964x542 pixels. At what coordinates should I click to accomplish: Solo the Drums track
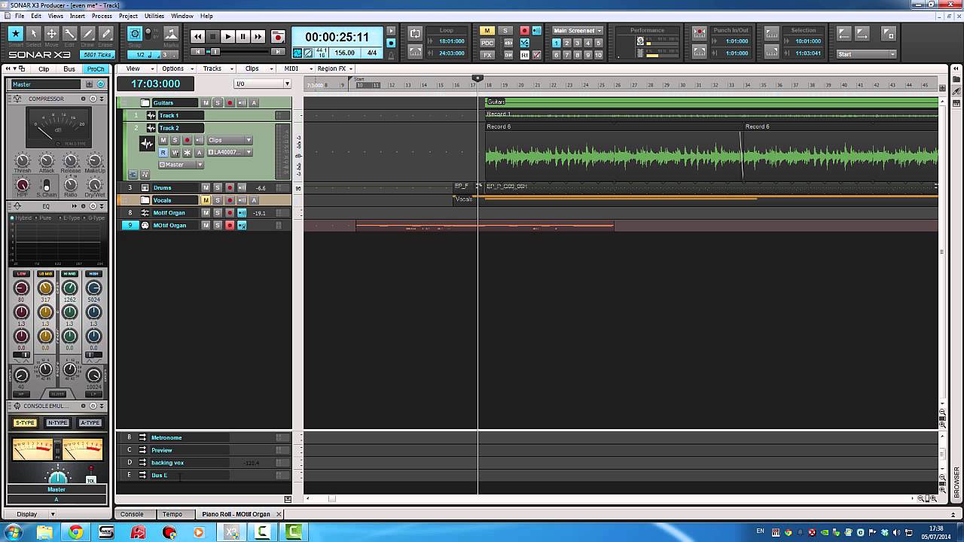pyautogui.click(x=218, y=187)
